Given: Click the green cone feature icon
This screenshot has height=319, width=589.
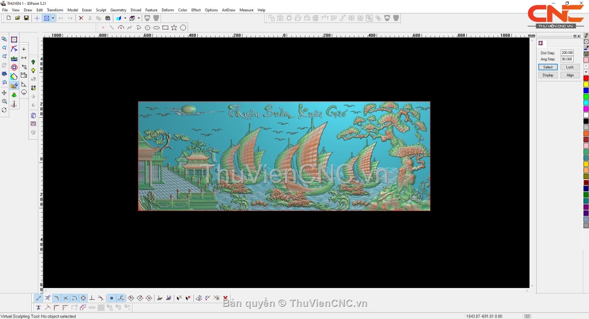Looking at the screenshot, I should pos(14,95).
